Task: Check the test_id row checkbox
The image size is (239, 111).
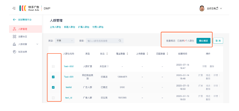Action: click(x=53, y=98)
